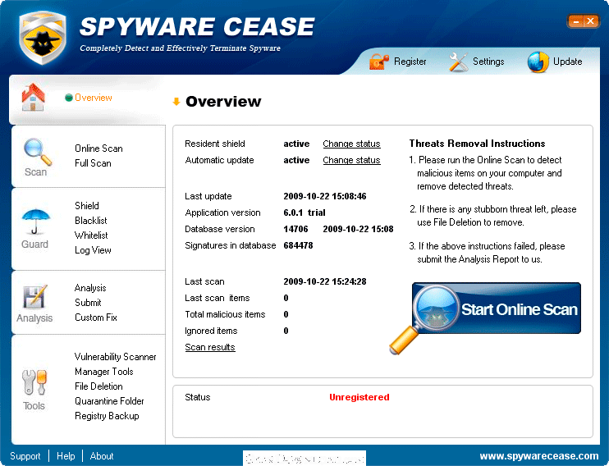This screenshot has width=609, height=466.
Task: Click the Signatures in database label
Action: [231, 245]
